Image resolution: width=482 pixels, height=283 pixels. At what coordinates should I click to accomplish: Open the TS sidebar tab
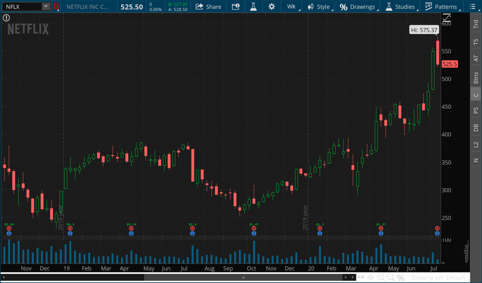pyautogui.click(x=476, y=41)
